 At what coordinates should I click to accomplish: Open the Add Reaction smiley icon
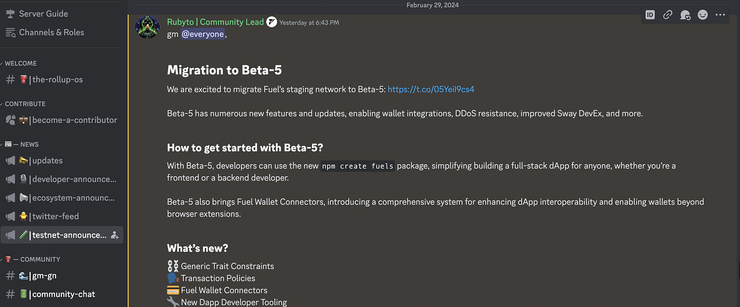pyautogui.click(x=702, y=15)
